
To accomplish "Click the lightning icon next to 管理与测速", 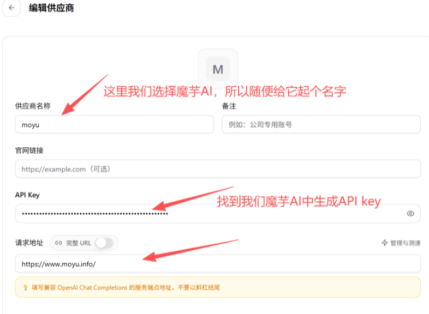I will click(385, 243).
